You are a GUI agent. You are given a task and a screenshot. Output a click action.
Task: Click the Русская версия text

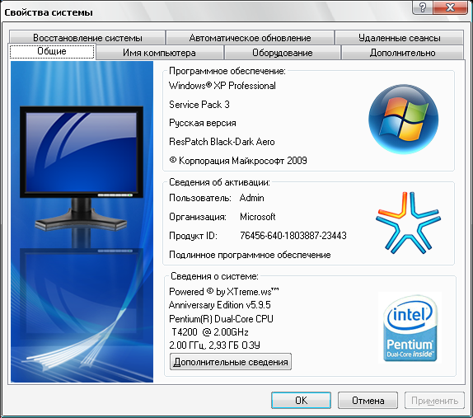pos(203,123)
